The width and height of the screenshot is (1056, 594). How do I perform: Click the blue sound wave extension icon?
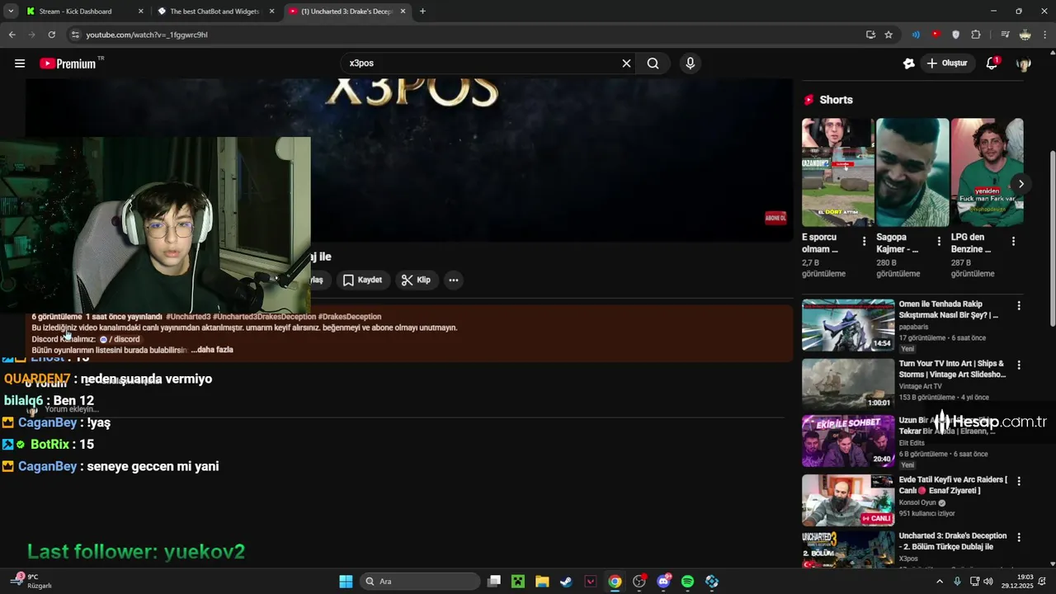(x=916, y=35)
